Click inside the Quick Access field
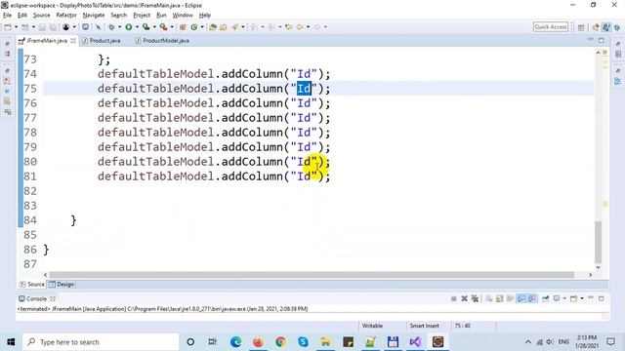The image size is (625, 351). point(551,27)
